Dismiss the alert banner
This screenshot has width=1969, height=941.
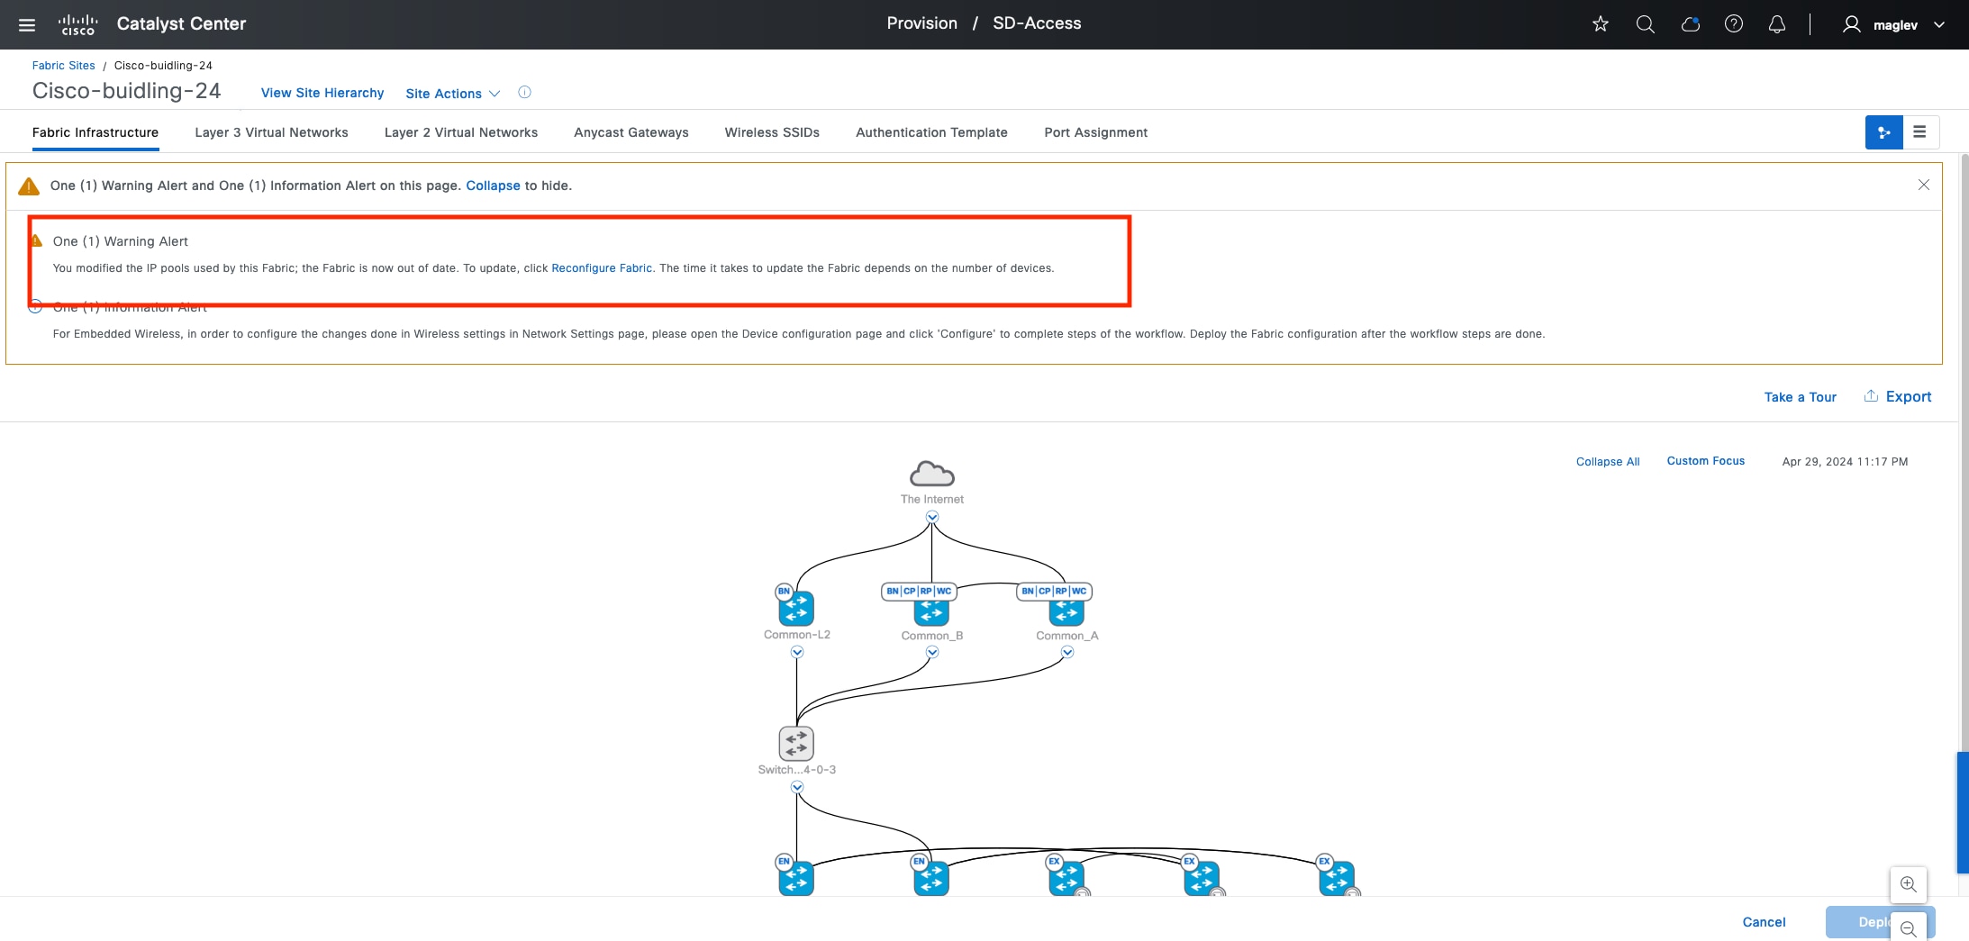point(1923,185)
